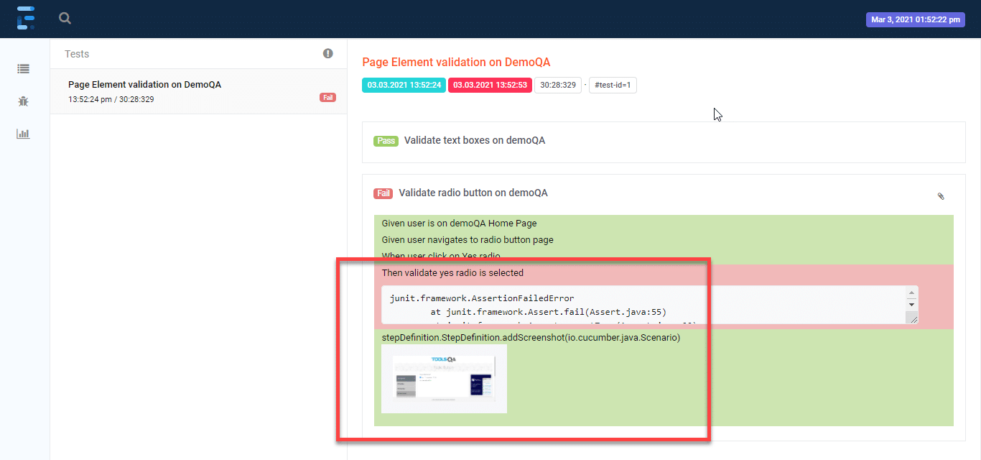This screenshot has width=981, height=460.
Task: Click the #test-id=1 badge
Action: (613, 86)
